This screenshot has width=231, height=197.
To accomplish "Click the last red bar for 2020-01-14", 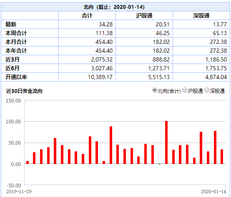I will coord(222,156).
